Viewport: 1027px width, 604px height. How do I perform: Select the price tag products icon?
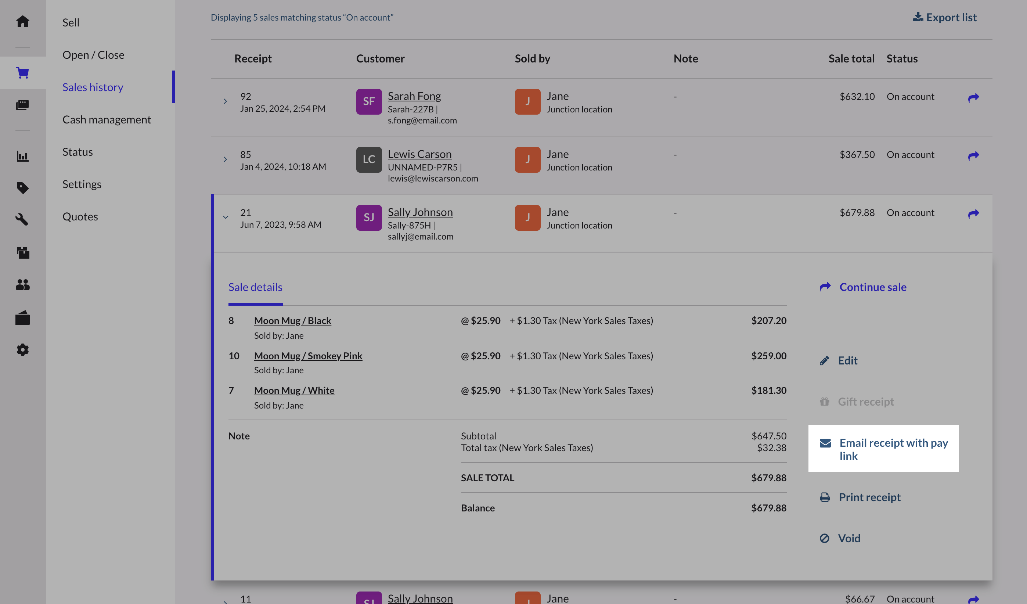[x=23, y=188]
